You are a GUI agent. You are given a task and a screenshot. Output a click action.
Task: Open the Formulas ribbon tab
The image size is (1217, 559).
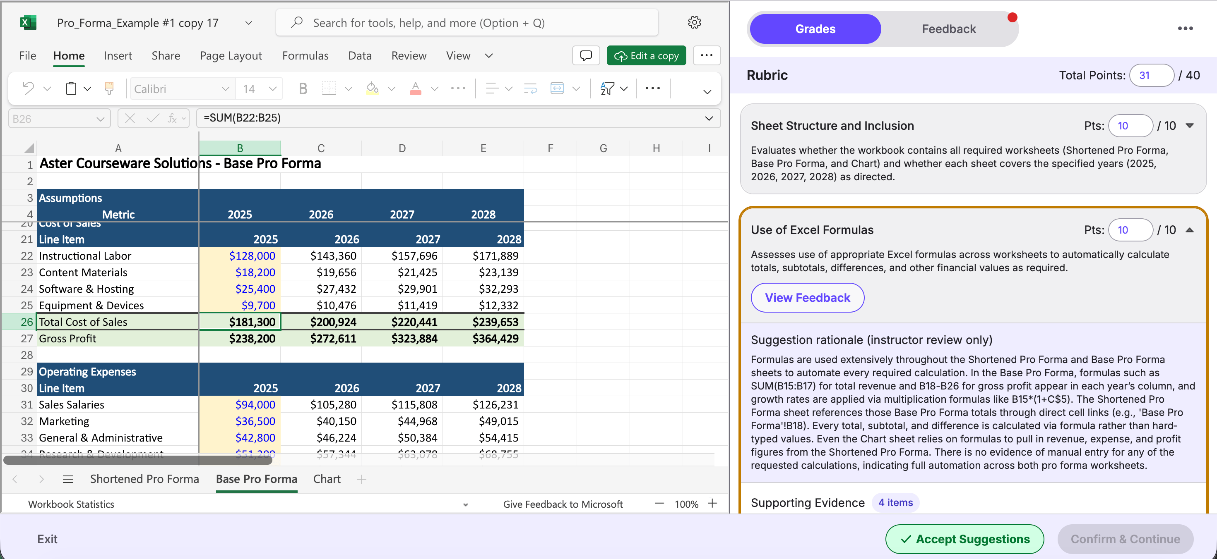tap(305, 56)
